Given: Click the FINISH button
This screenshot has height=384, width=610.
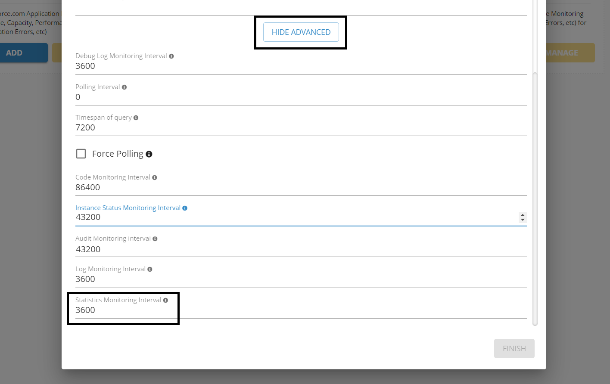Looking at the screenshot, I should coord(514,348).
